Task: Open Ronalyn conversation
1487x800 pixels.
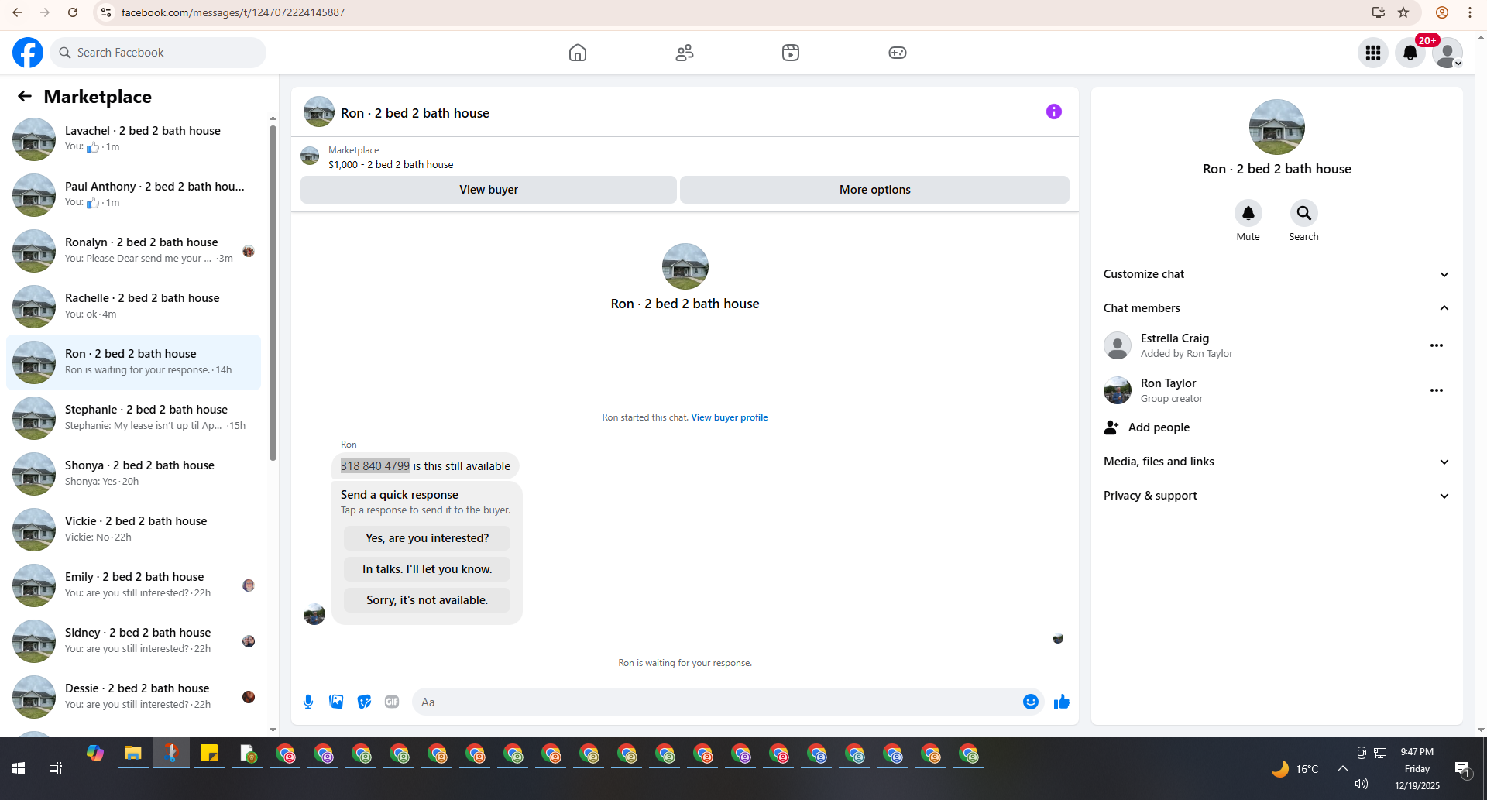Action: (133, 251)
